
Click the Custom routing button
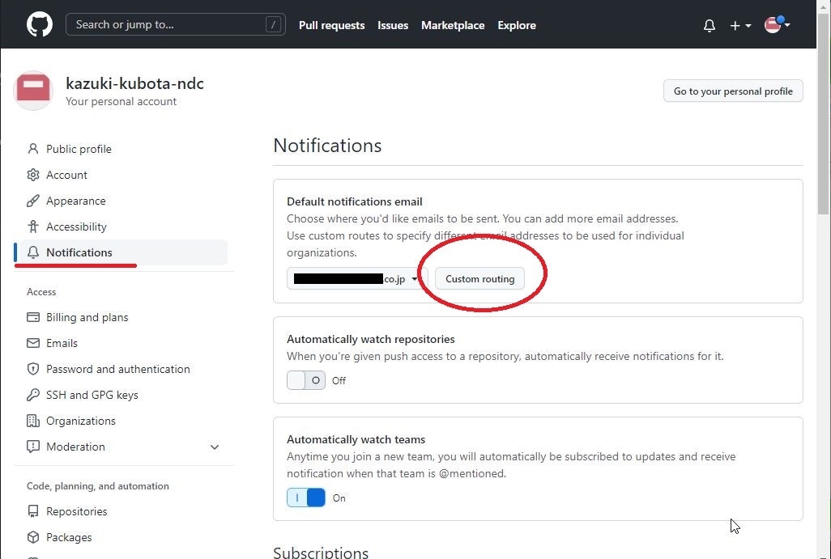point(479,278)
